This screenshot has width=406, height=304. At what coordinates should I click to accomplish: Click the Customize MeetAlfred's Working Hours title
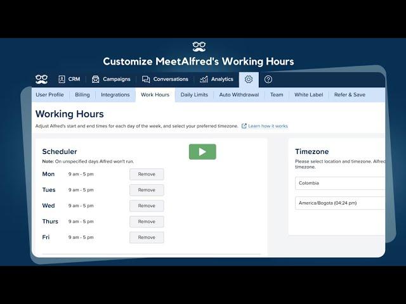(x=199, y=61)
